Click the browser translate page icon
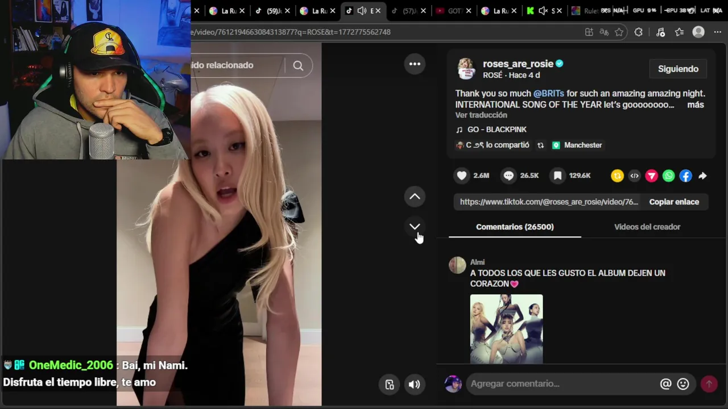Screen dimensions: 728x409 (604, 32)
